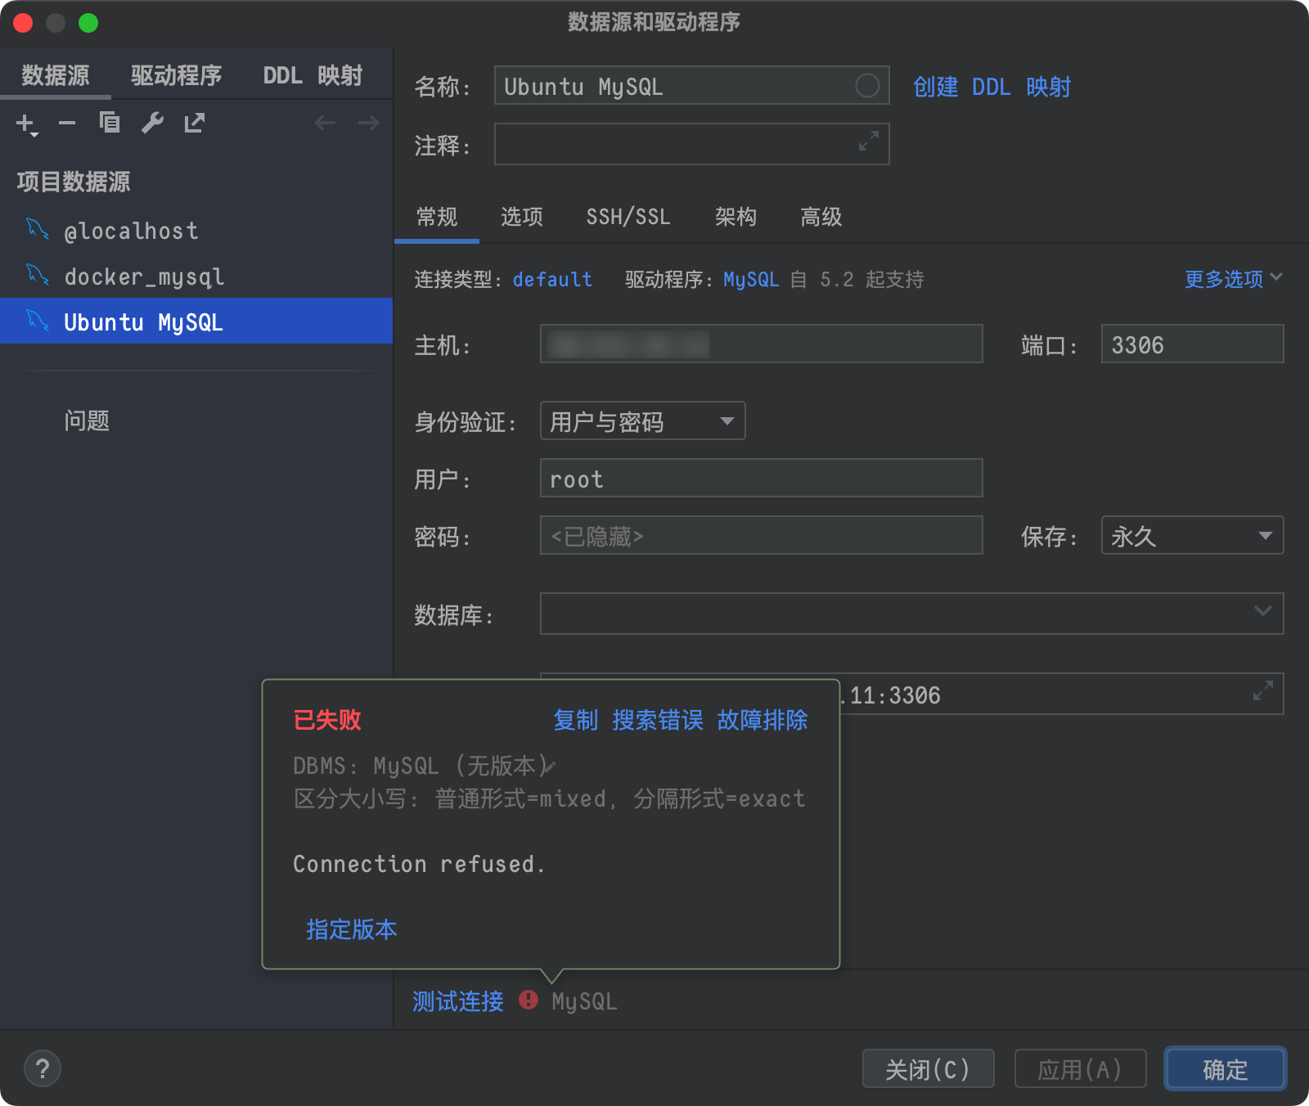Click the test connection link

tap(458, 1001)
